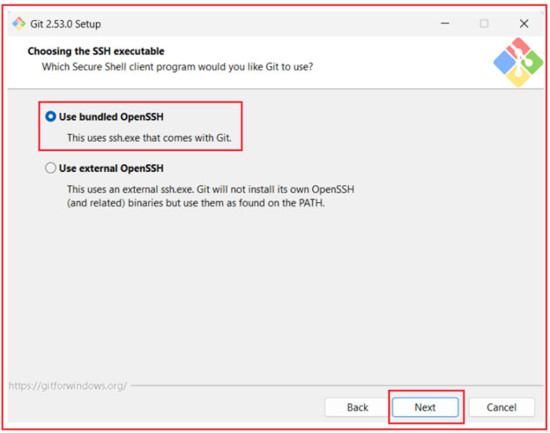The image size is (550, 433).
Task: Click the text "This uses ssh.exe that comes with Git."
Action: click(149, 138)
